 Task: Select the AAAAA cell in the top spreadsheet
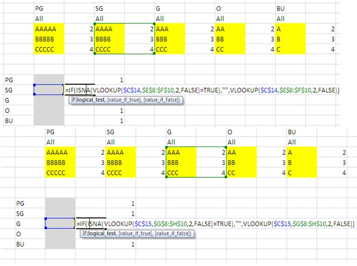click(x=49, y=29)
